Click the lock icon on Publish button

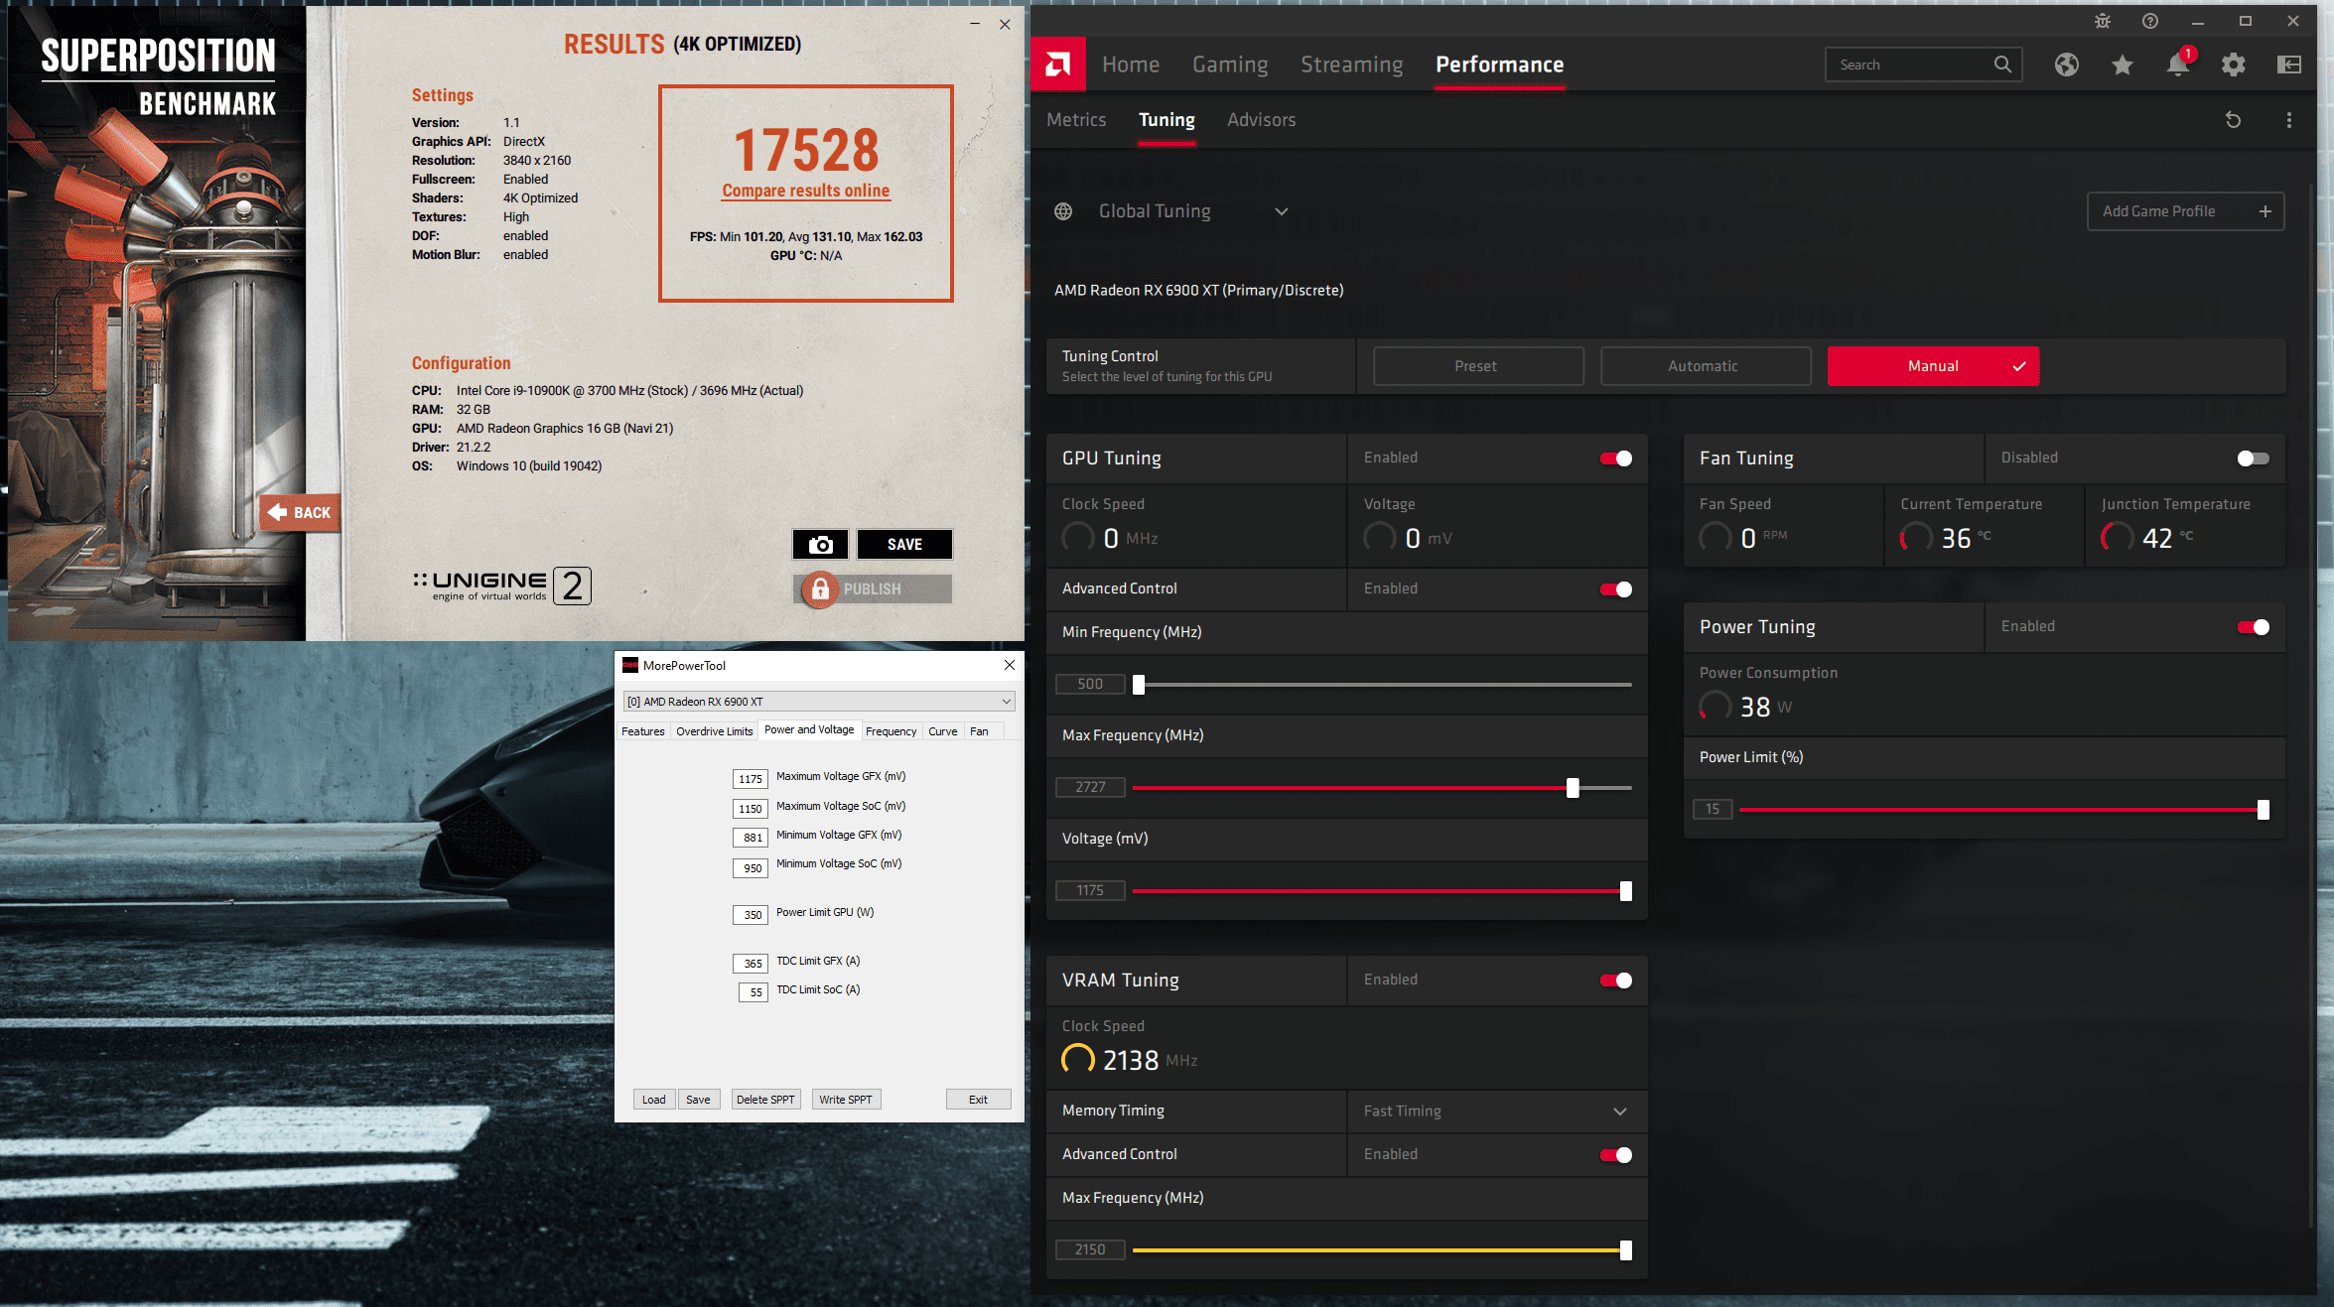820,589
